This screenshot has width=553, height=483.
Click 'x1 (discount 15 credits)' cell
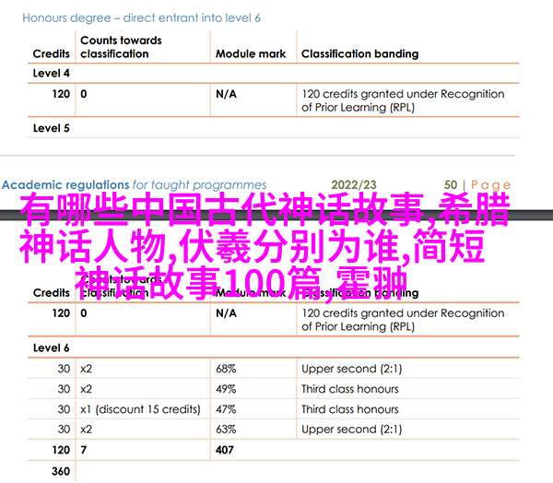[140, 409]
